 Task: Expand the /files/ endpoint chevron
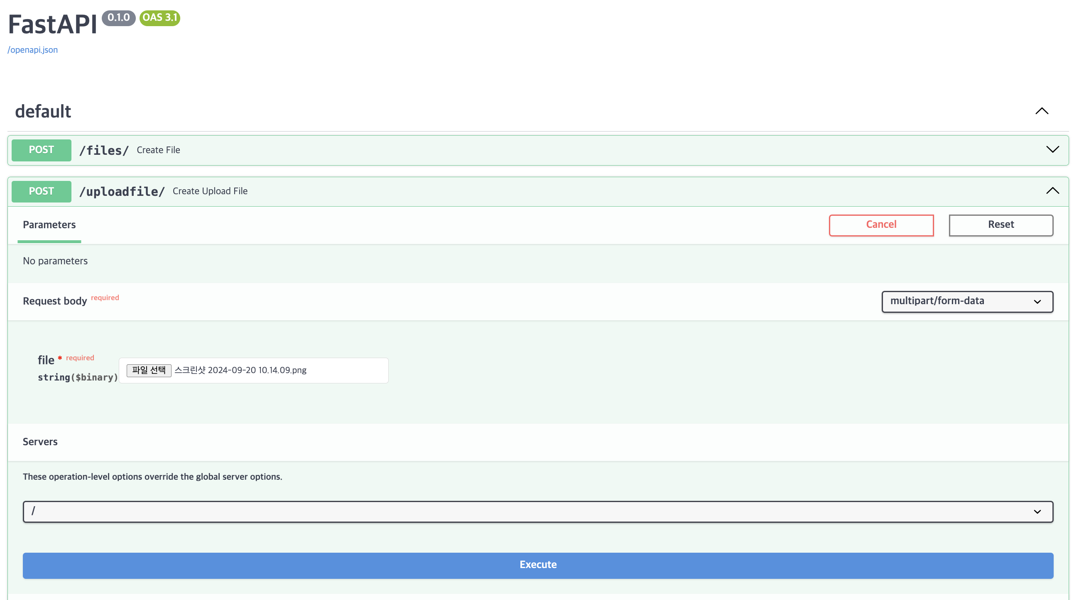pyautogui.click(x=1052, y=150)
